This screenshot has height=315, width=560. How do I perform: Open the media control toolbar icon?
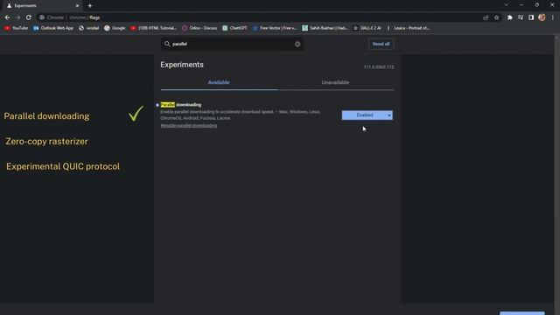coord(521,17)
